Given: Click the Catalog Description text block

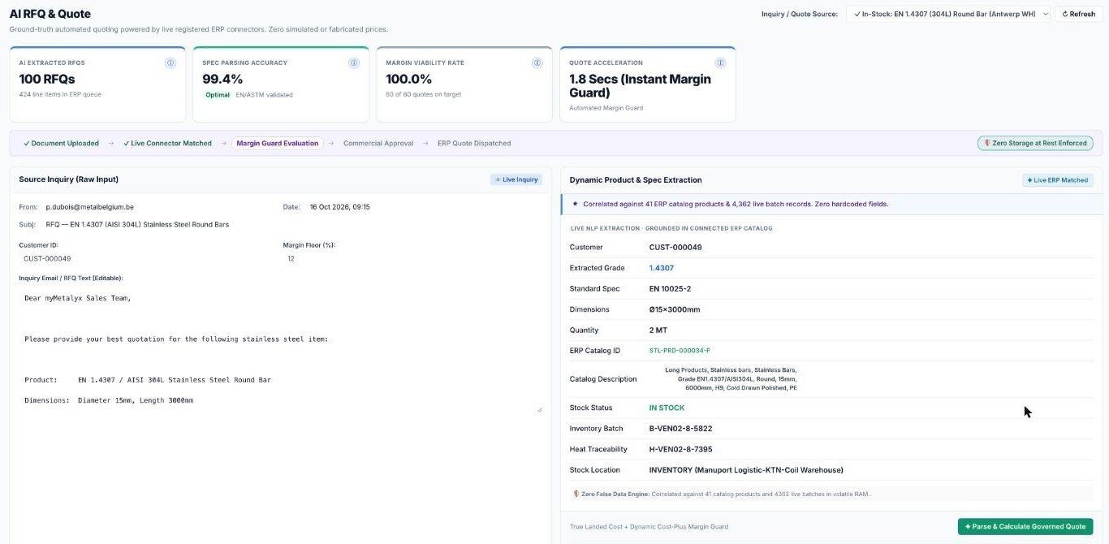Looking at the screenshot, I should pos(731,378).
